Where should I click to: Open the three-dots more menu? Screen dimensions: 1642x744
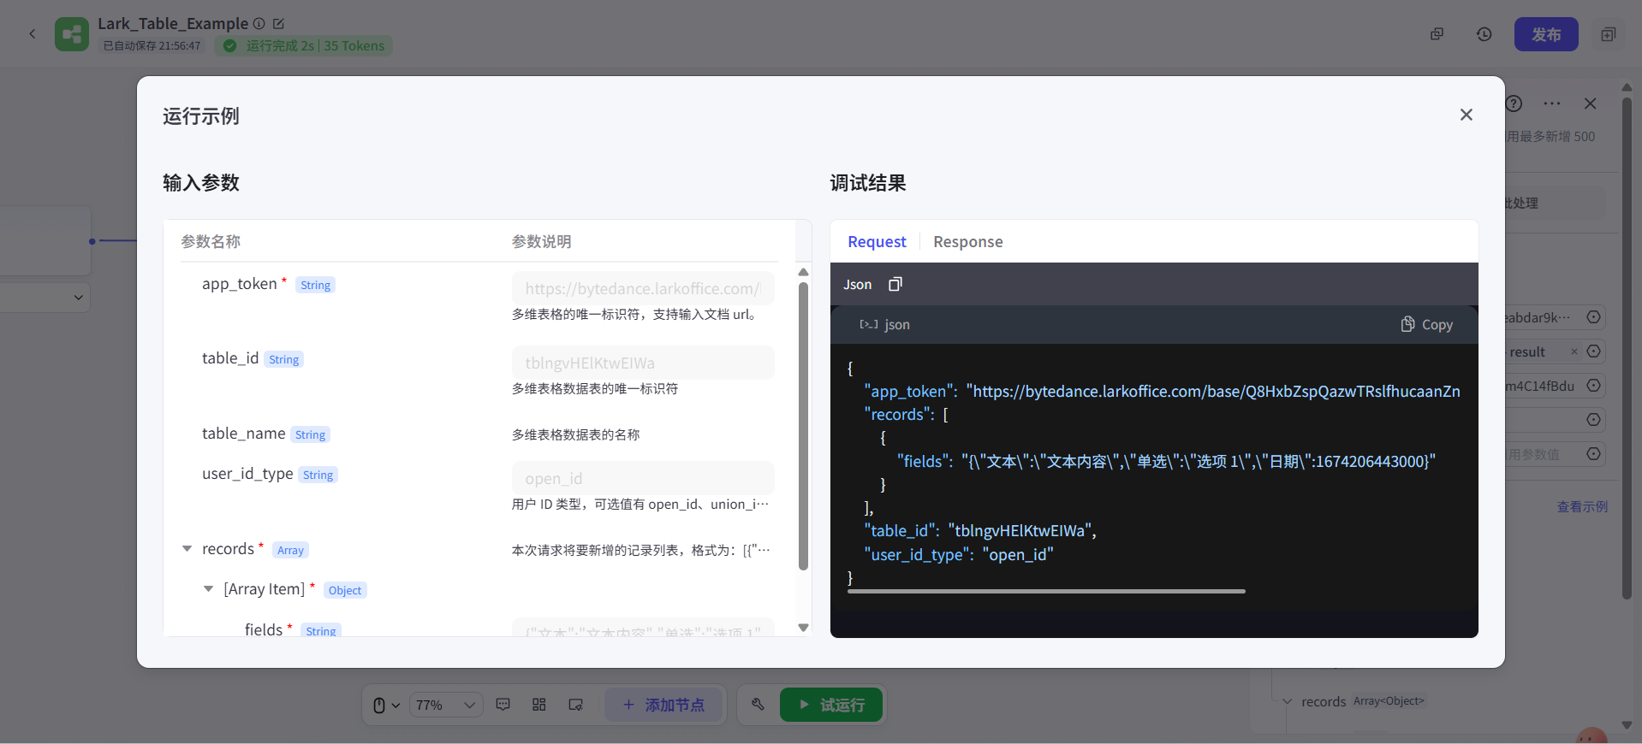click(1552, 103)
